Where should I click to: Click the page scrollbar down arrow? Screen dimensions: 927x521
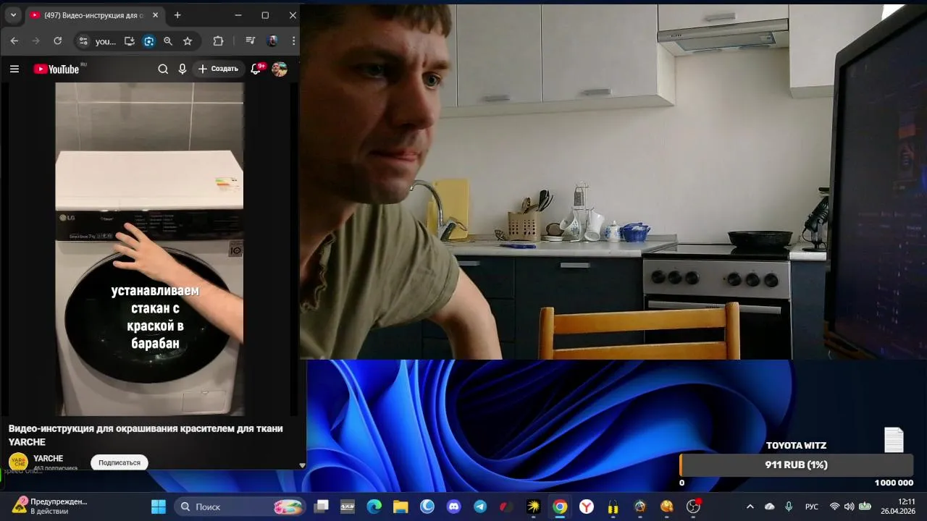pos(302,465)
